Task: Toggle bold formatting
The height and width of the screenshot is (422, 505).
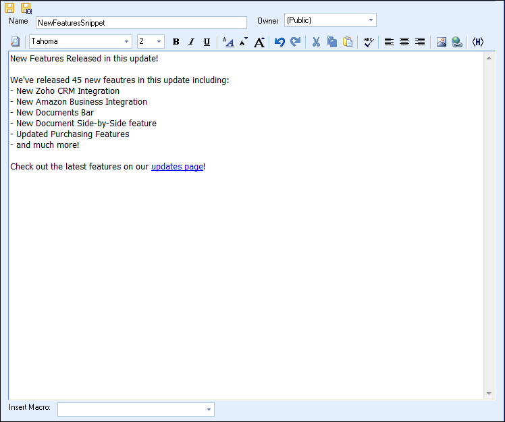Action: tap(176, 42)
